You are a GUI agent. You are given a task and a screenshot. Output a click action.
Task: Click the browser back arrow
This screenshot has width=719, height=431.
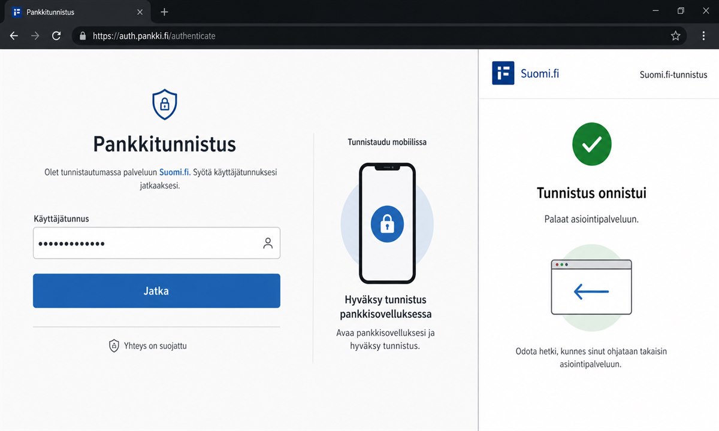click(x=14, y=36)
